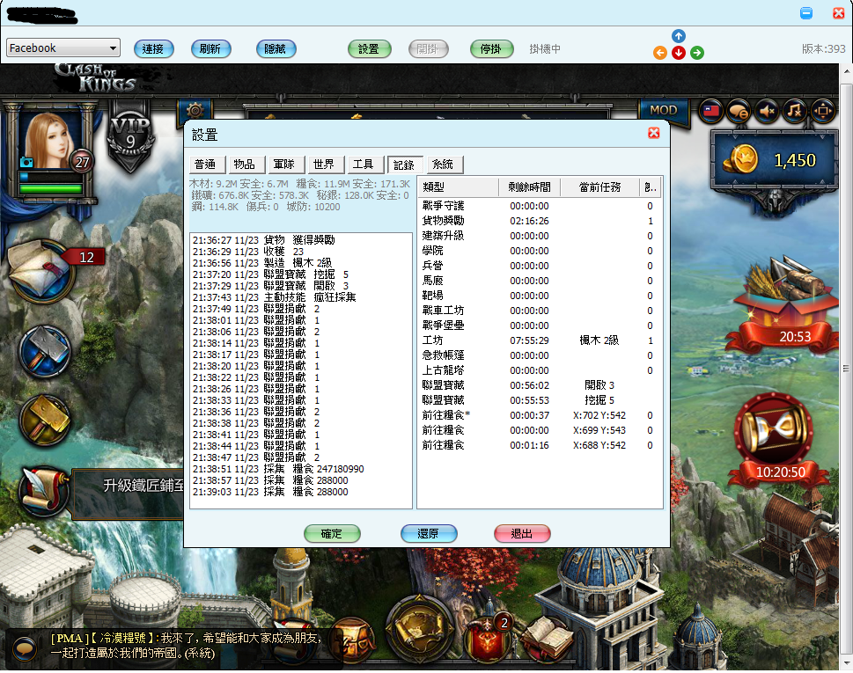Click log entry 主動技能 瘋狂採集
This screenshot has height=673, width=853.
point(274,297)
